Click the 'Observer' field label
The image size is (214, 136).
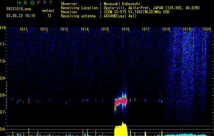coord(69,4)
